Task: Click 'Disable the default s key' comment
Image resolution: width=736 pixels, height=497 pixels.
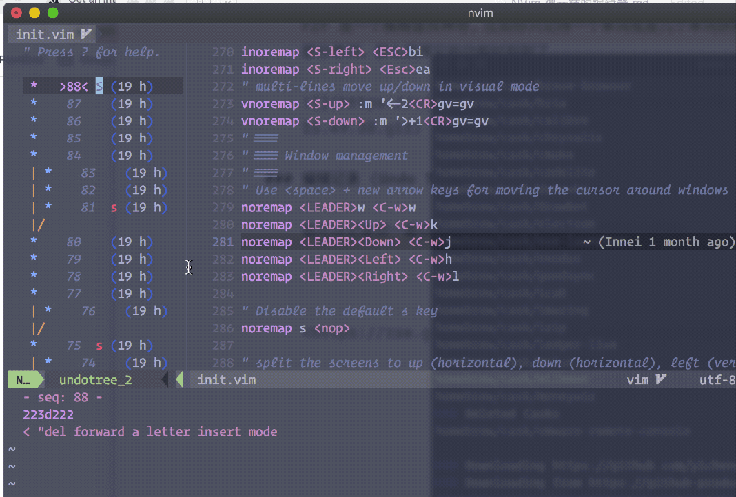Action: 339,311
